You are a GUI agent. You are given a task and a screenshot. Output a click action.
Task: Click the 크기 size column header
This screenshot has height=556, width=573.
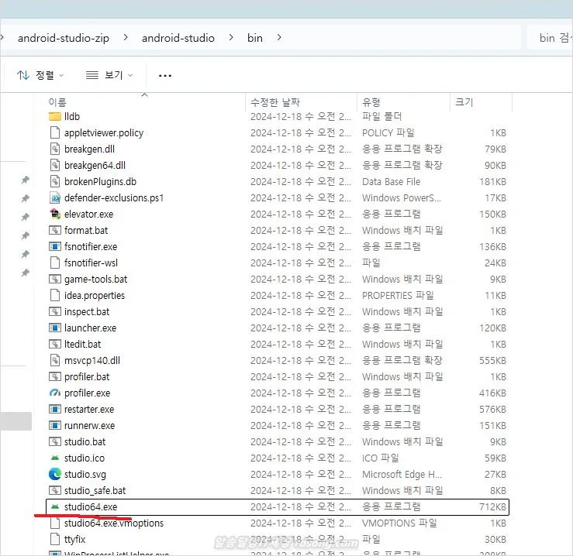click(x=464, y=102)
